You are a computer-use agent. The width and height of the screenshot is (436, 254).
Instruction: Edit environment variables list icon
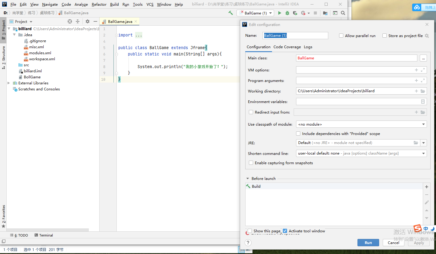click(x=423, y=102)
